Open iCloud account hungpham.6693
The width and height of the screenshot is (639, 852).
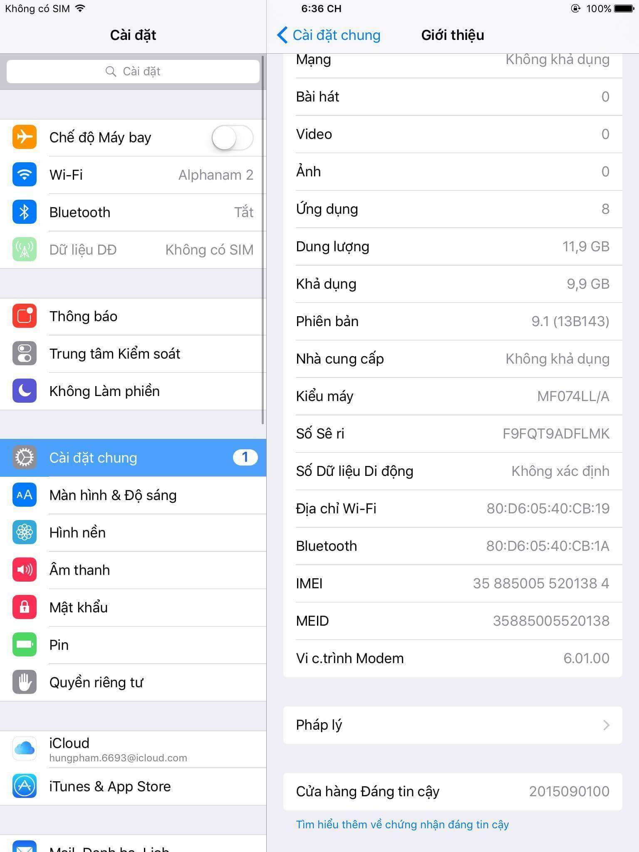coord(133,749)
